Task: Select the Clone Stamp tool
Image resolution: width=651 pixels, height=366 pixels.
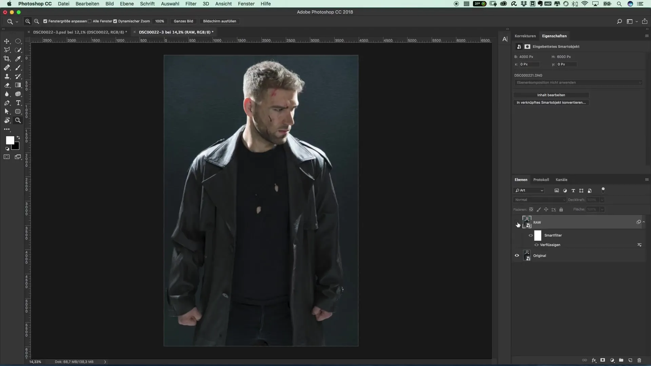Action: pyautogui.click(x=7, y=77)
